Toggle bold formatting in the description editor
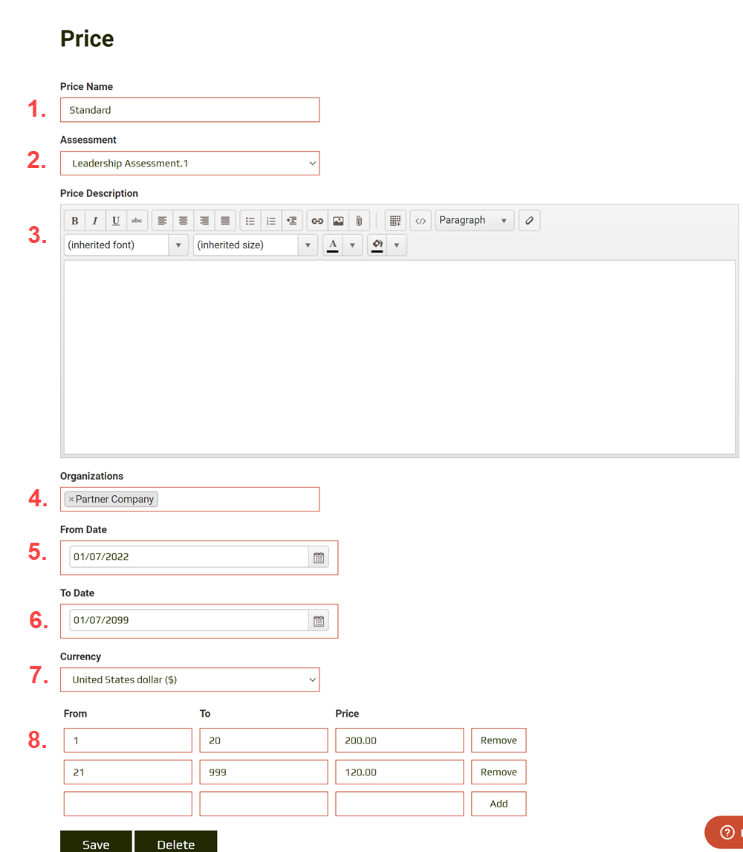Image resolution: width=743 pixels, height=852 pixels. tap(74, 221)
